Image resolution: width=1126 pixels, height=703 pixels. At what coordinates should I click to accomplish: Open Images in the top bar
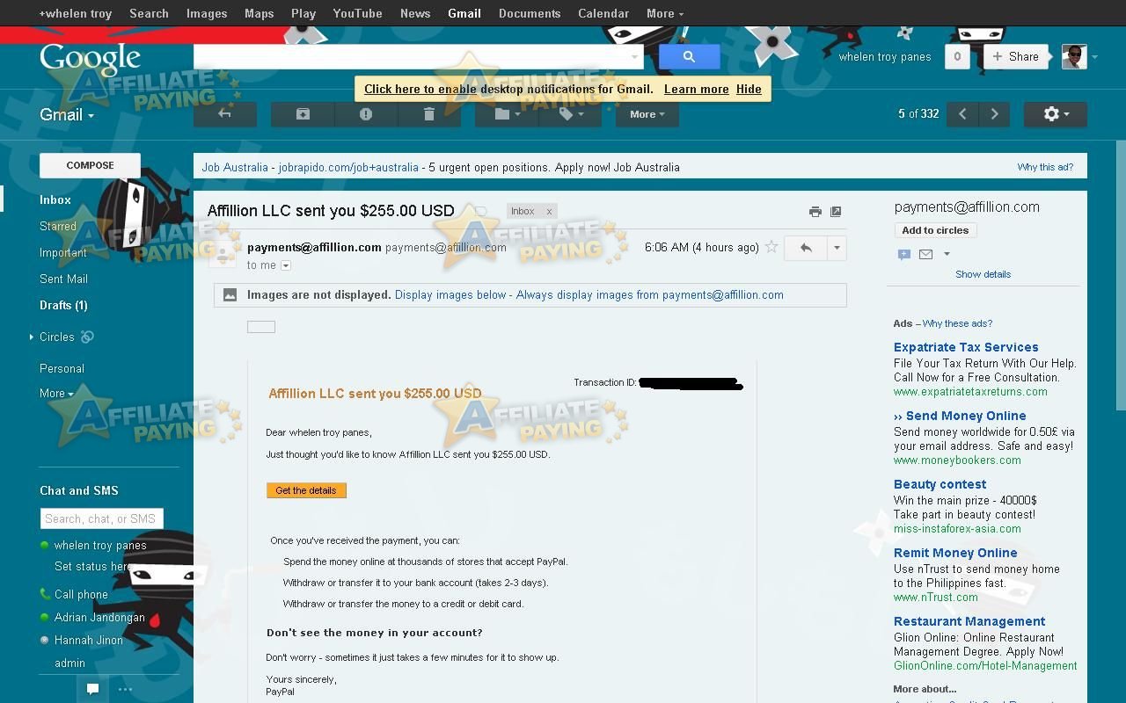click(207, 13)
